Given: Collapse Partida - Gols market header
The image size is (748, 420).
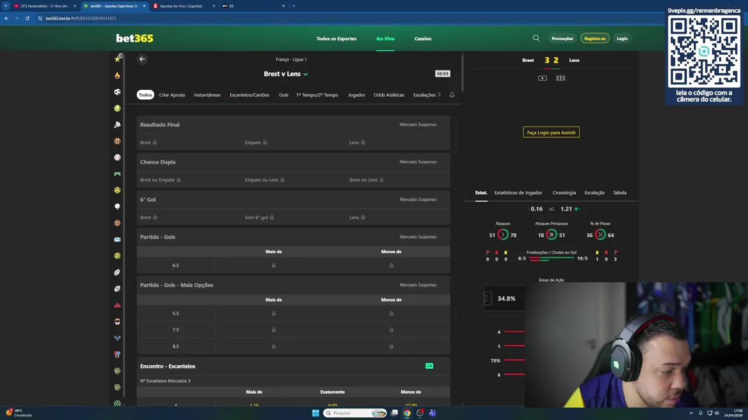Looking at the screenshot, I should tap(293, 237).
